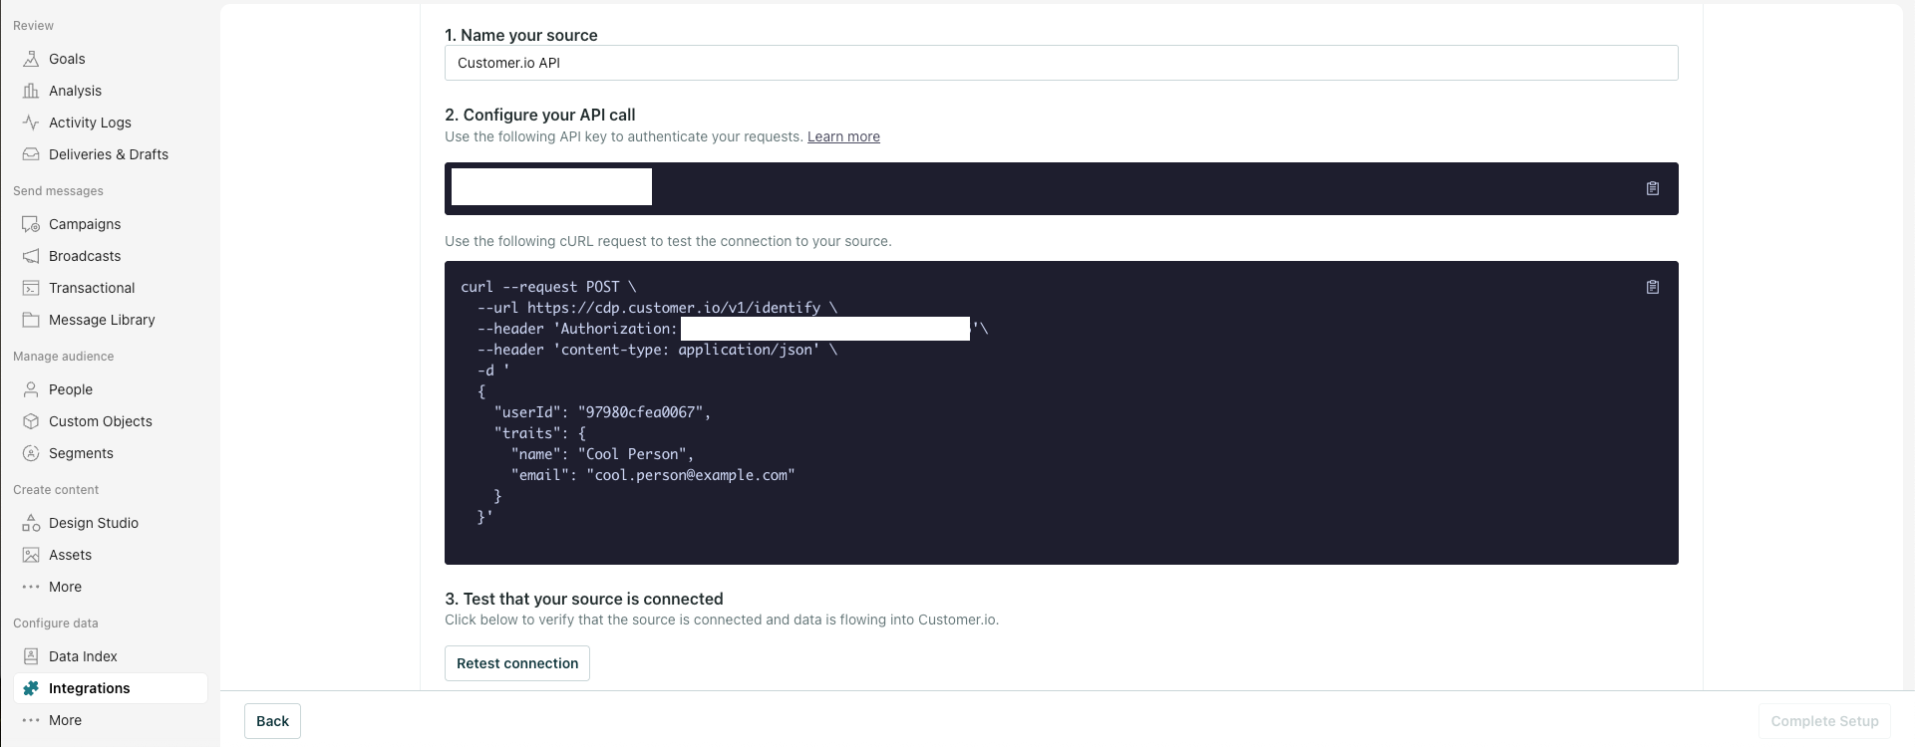Open Transactional messages
Screen dimensions: 1915x747
click(x=92, y=288)
